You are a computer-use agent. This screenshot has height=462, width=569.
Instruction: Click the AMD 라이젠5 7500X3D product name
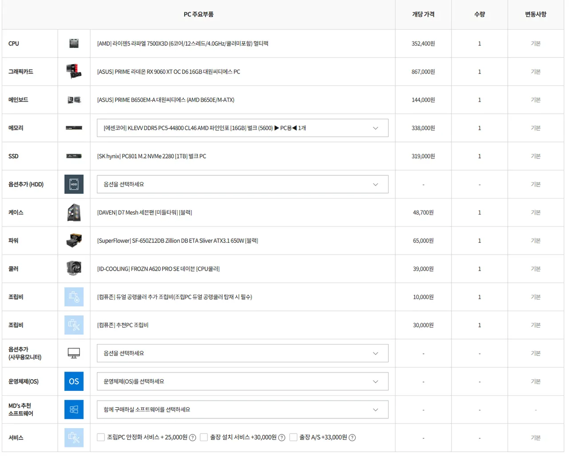coord(183,44)
